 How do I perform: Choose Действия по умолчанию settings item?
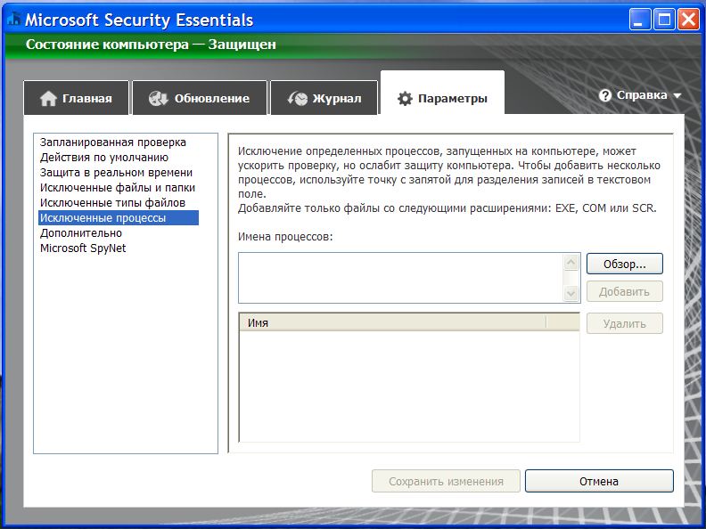pos(104,158)
